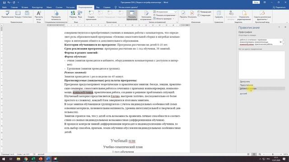Viewport: 289px width, 162px height.
Task: Open Chrome from the taskbar
Action: (26, 159)
